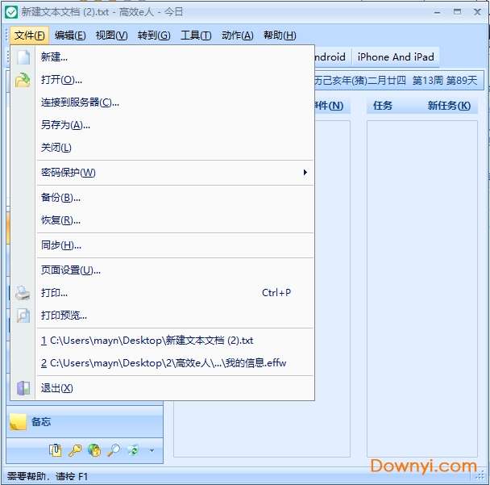This screenshot has height=485, width=490.
Task: Switch to the iPhone And iPad tab
Action: click(x=396, y=57)
